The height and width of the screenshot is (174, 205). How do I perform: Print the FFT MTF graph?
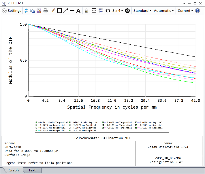45,11
